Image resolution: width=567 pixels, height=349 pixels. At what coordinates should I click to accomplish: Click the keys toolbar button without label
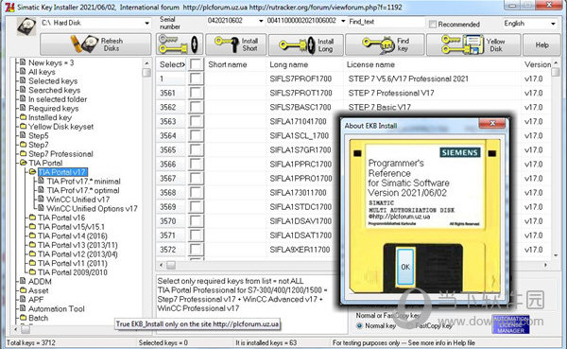pos(180,44)
